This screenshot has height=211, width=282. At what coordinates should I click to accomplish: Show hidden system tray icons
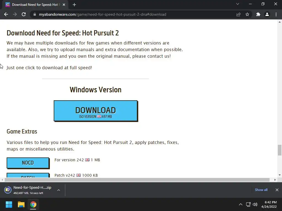point(241,204)
